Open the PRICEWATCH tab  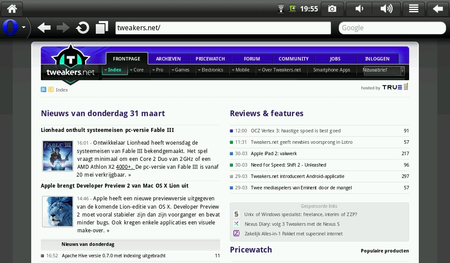210,59
